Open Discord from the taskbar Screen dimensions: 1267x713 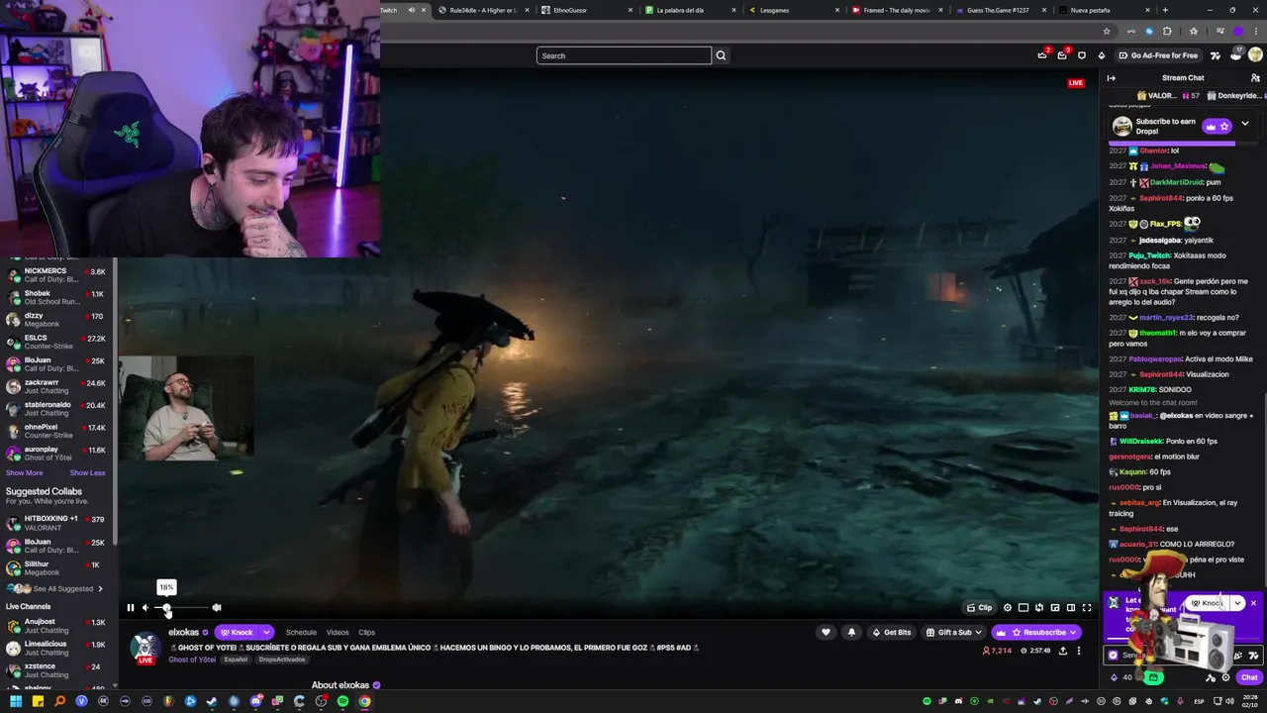click(x=256, y=701)
